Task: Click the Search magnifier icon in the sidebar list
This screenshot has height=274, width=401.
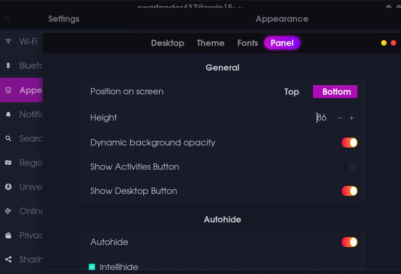Action: tap(8, 139)
